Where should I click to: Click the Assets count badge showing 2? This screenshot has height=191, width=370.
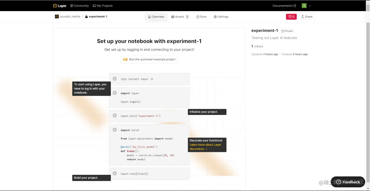click(187, 17)
